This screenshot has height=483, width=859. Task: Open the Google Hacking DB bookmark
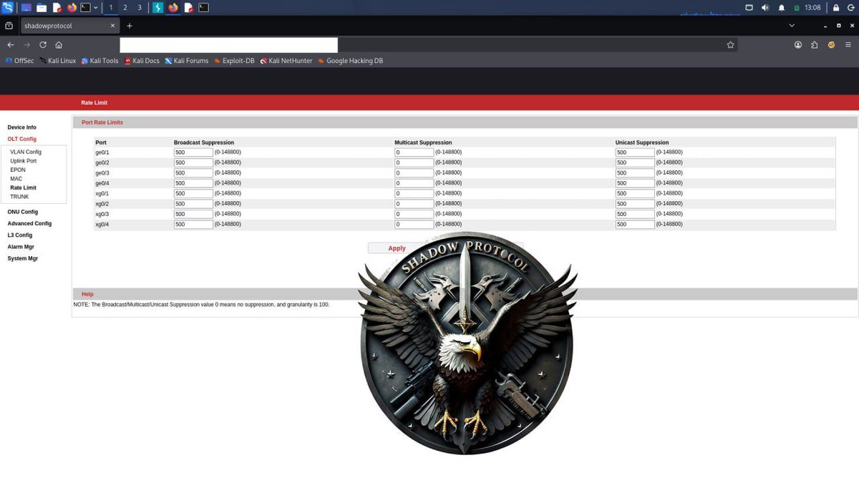(x=350, y=61)
